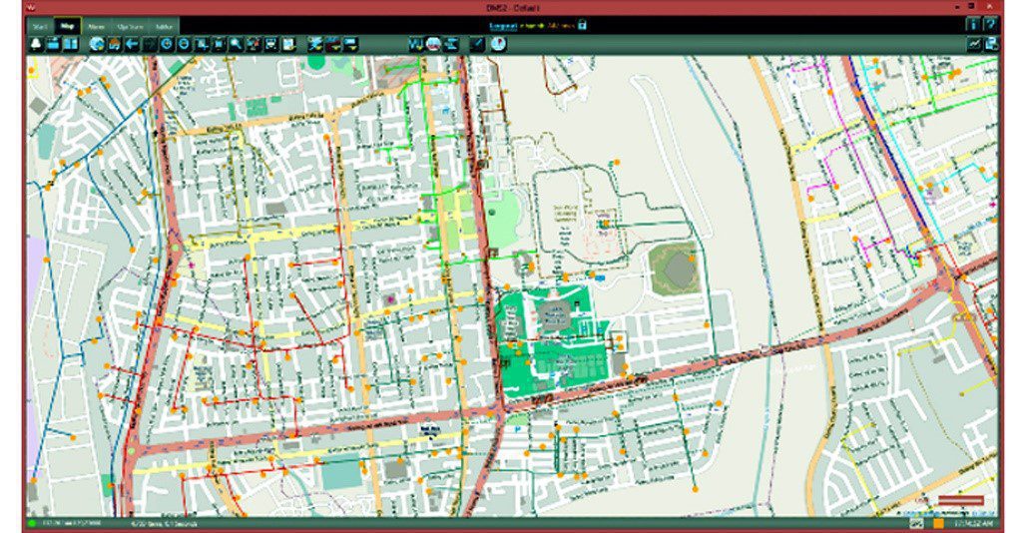Click the Logout link
Image resolution: width=1023 pixels, height=533 pixels.
pos(501,24)
